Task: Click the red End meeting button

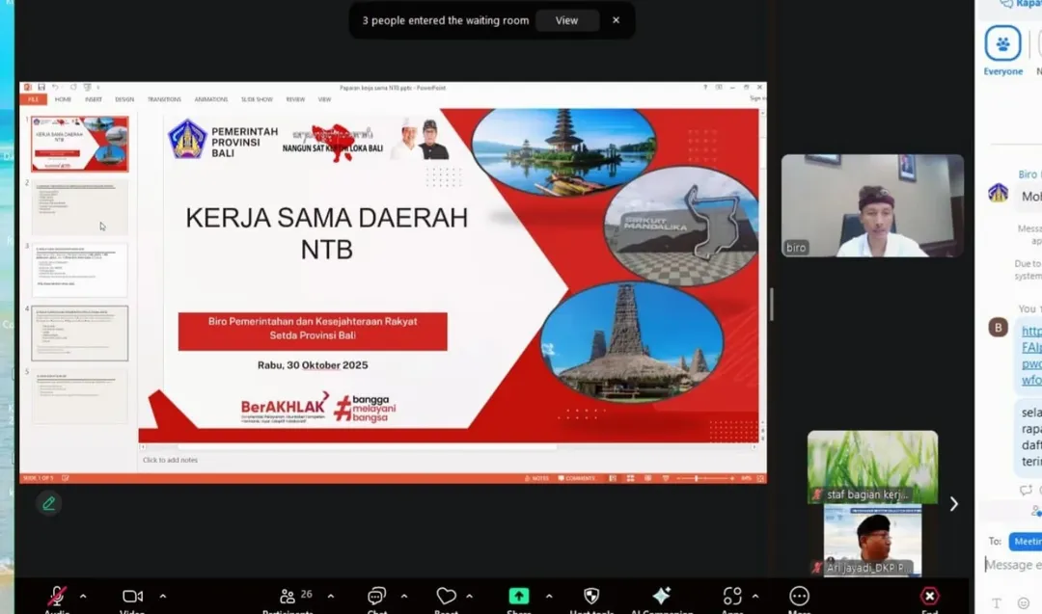Action: point(929,597)
